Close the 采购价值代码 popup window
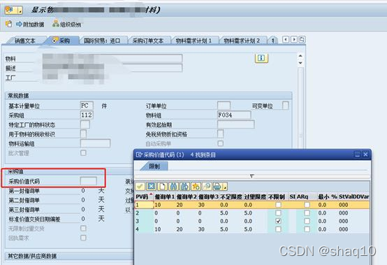Image resolution: width=387 pixels, height=265 pixels. pyautogui.click(x=365, y=155)
